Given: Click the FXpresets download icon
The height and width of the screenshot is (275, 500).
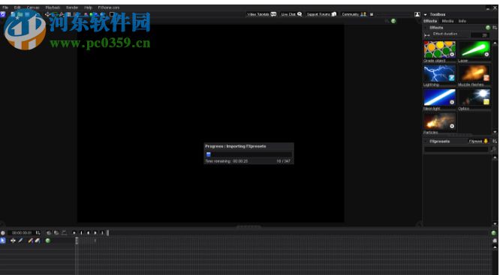Looking at the screenshot, I should pos(486,141).
